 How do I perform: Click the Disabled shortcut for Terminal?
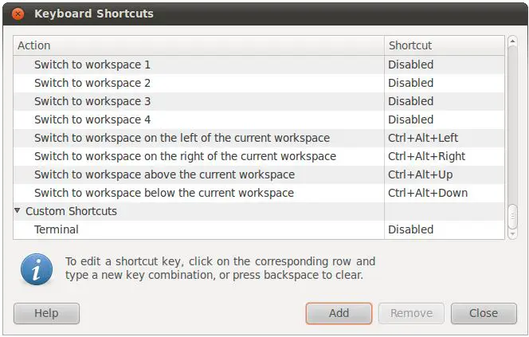[410, 229]
